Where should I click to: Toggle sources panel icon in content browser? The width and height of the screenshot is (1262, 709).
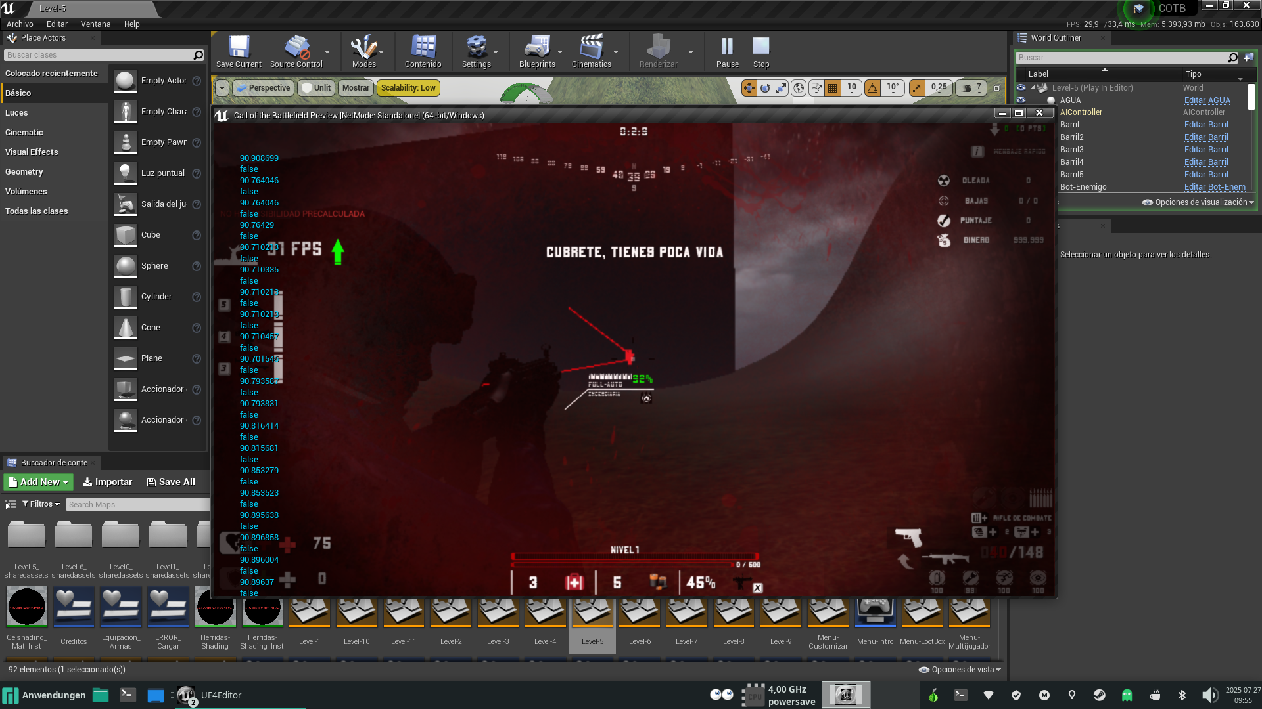click(11, 504)
